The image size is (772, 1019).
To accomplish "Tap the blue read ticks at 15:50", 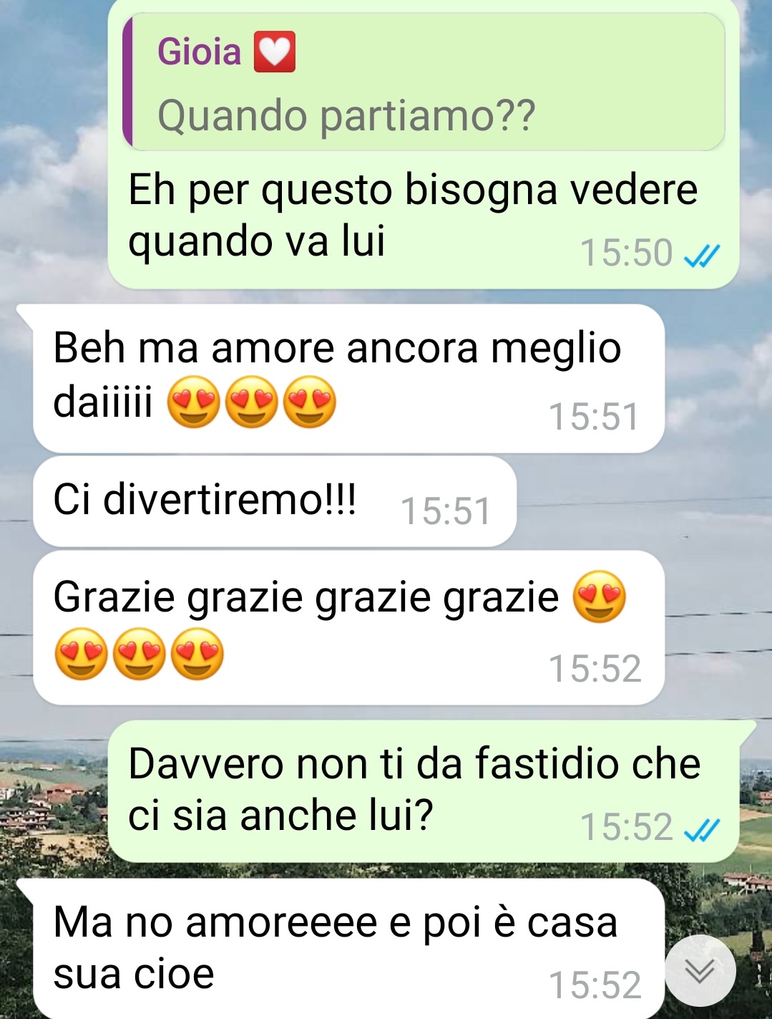I will point(702,254).
